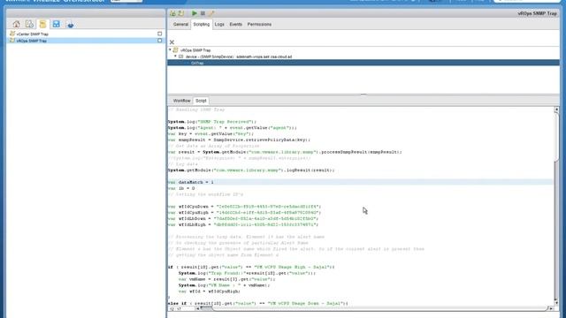Click the processSnmpResult code line
This screenshot has width=566, height=318.
(x=285, y=152)
